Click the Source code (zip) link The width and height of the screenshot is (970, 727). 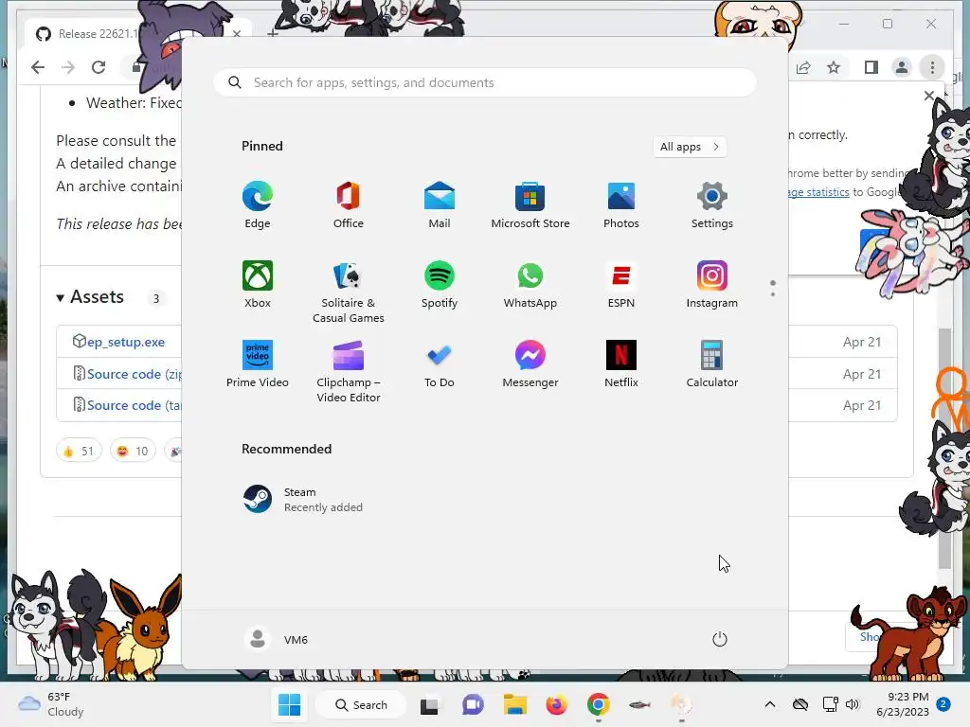coord(134,374)
